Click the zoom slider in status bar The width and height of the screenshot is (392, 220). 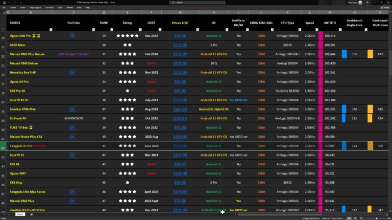click(x=376, y=218)
